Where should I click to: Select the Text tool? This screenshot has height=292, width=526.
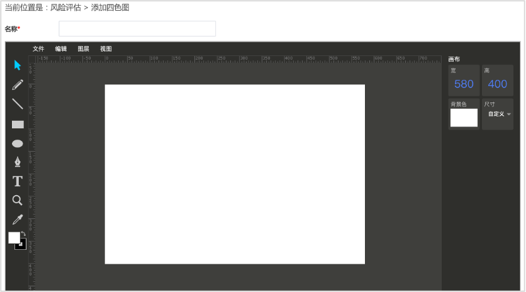(18, 181)
